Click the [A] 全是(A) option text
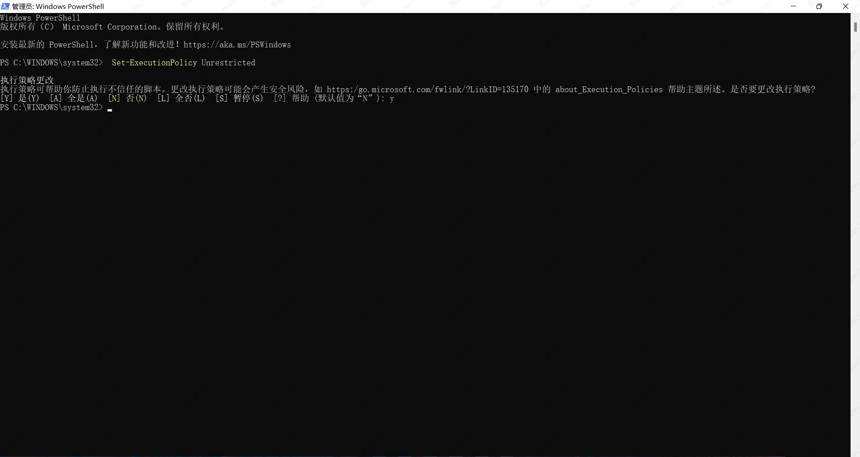Viewport: 860px width, 457px height. (73, 98)
